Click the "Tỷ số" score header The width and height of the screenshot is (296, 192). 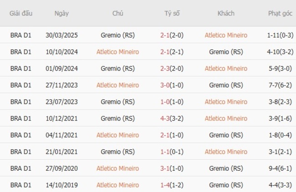click(172, 13)
